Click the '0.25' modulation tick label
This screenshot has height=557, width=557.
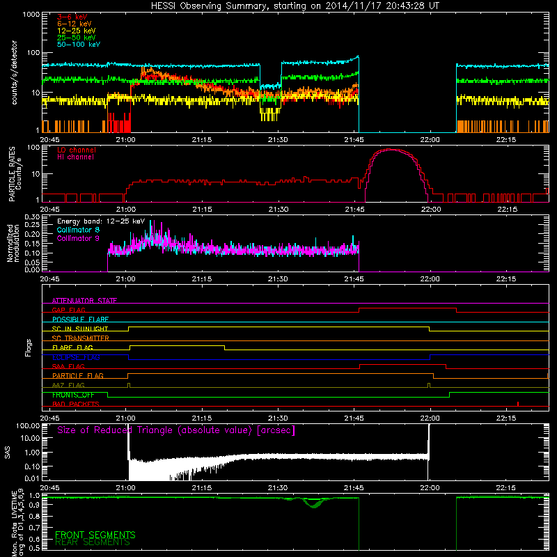(x=32, y=225)
